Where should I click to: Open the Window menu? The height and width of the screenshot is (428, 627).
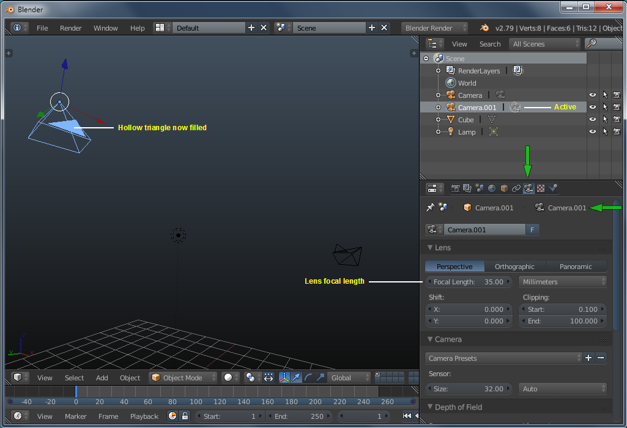point(106,28)
